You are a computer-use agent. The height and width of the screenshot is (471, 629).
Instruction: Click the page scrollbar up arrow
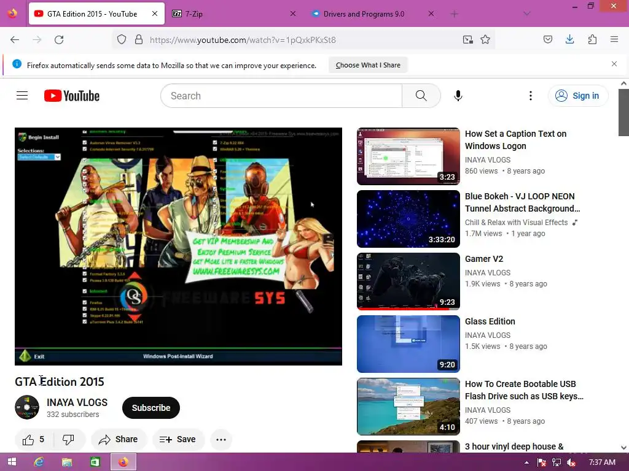623,83
